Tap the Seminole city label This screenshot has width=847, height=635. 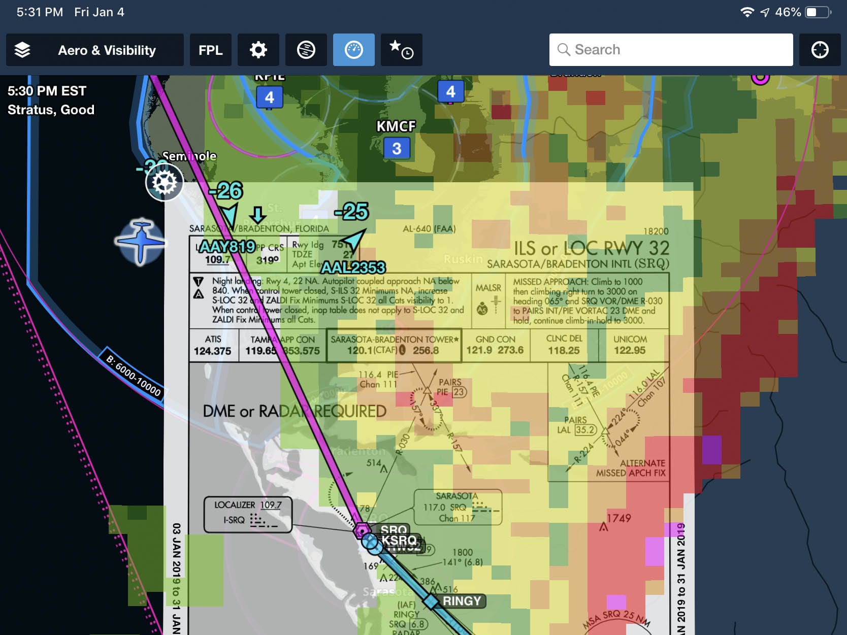(x=189, y=156)
